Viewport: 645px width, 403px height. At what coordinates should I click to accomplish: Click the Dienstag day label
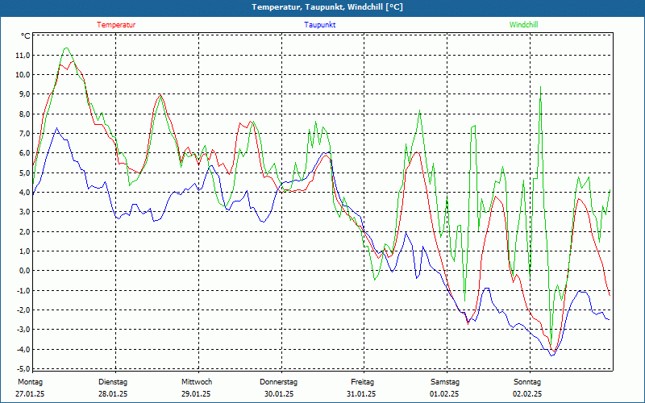coord(113,382)
